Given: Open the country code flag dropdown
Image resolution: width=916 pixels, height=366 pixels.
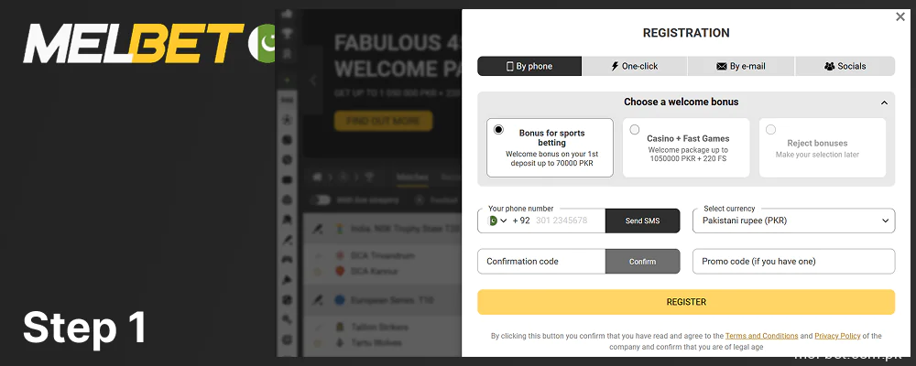Looking at the screenshot, I should click(496, 221).
